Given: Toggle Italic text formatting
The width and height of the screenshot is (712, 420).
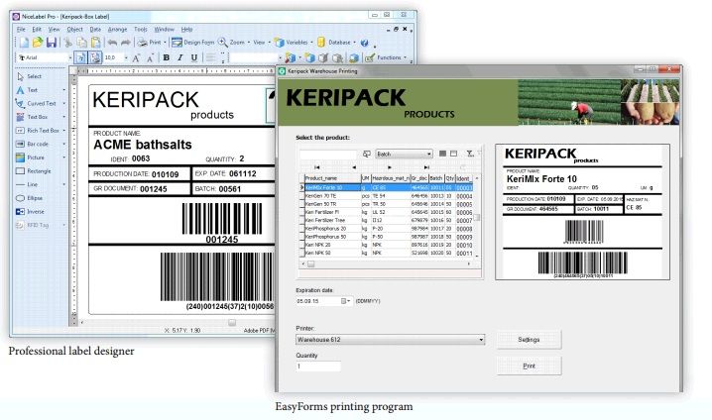Looking at the screenshot, I should [x=180, y=58].
